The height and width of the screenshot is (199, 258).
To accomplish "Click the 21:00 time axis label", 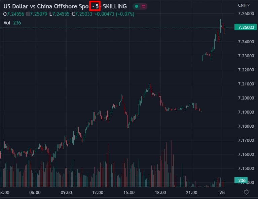I will (x=192, y=192).
